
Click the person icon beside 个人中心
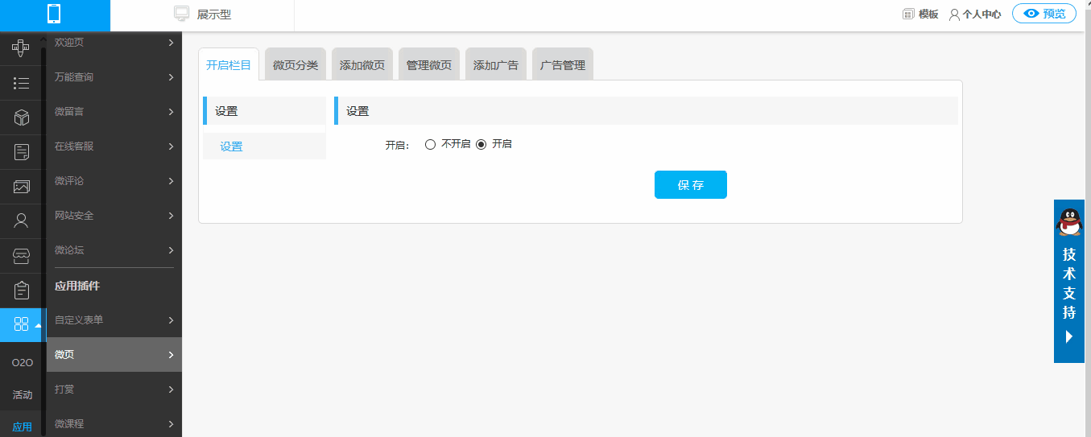pos(954,14)
